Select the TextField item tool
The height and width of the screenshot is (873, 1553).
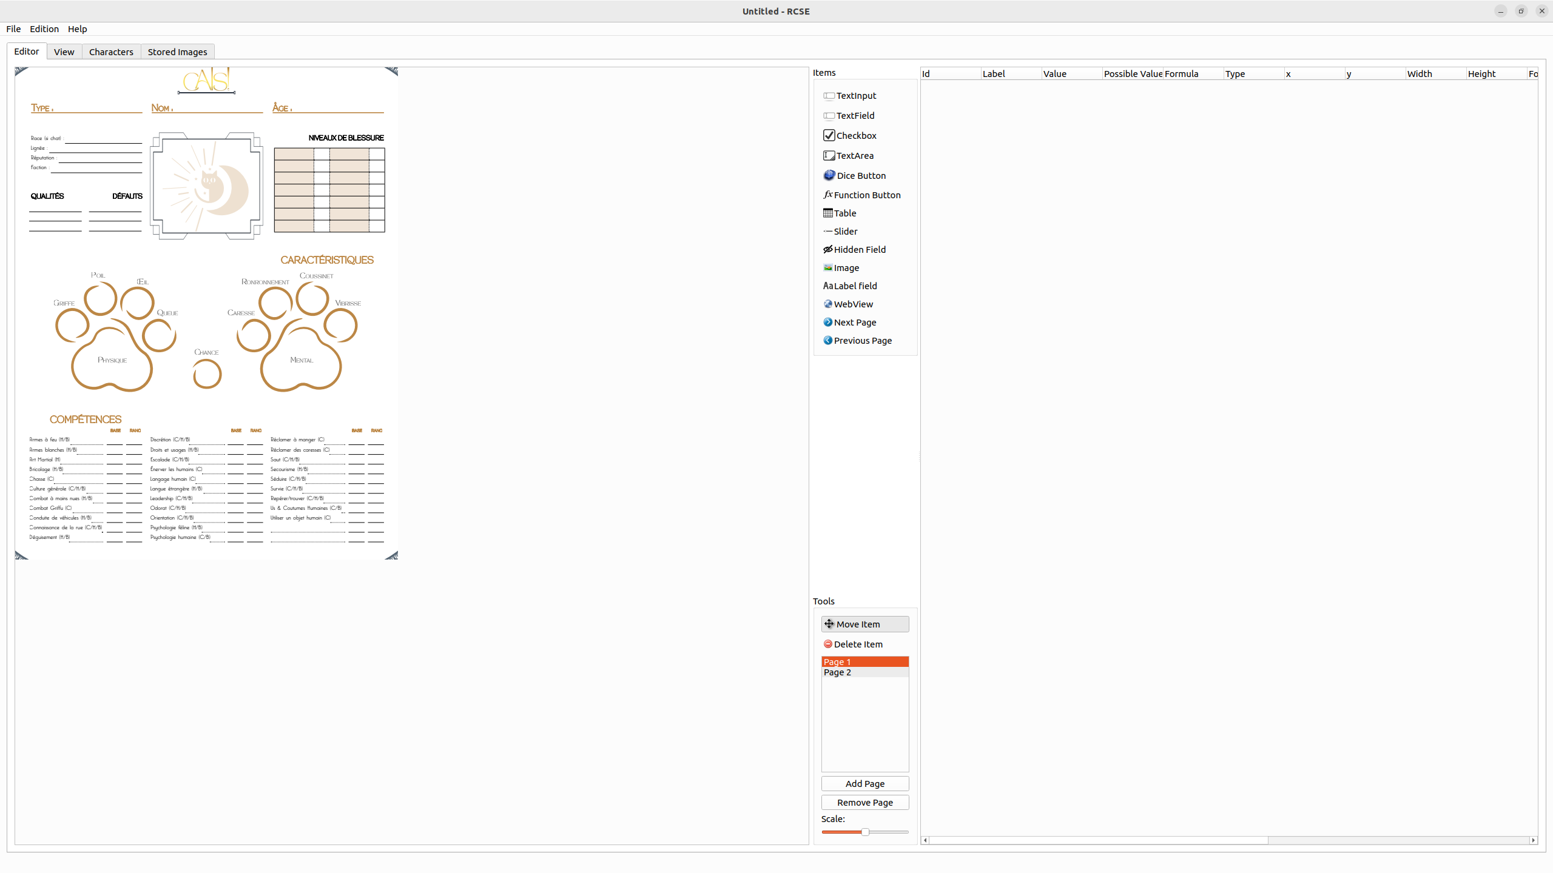tap(854, 115)
